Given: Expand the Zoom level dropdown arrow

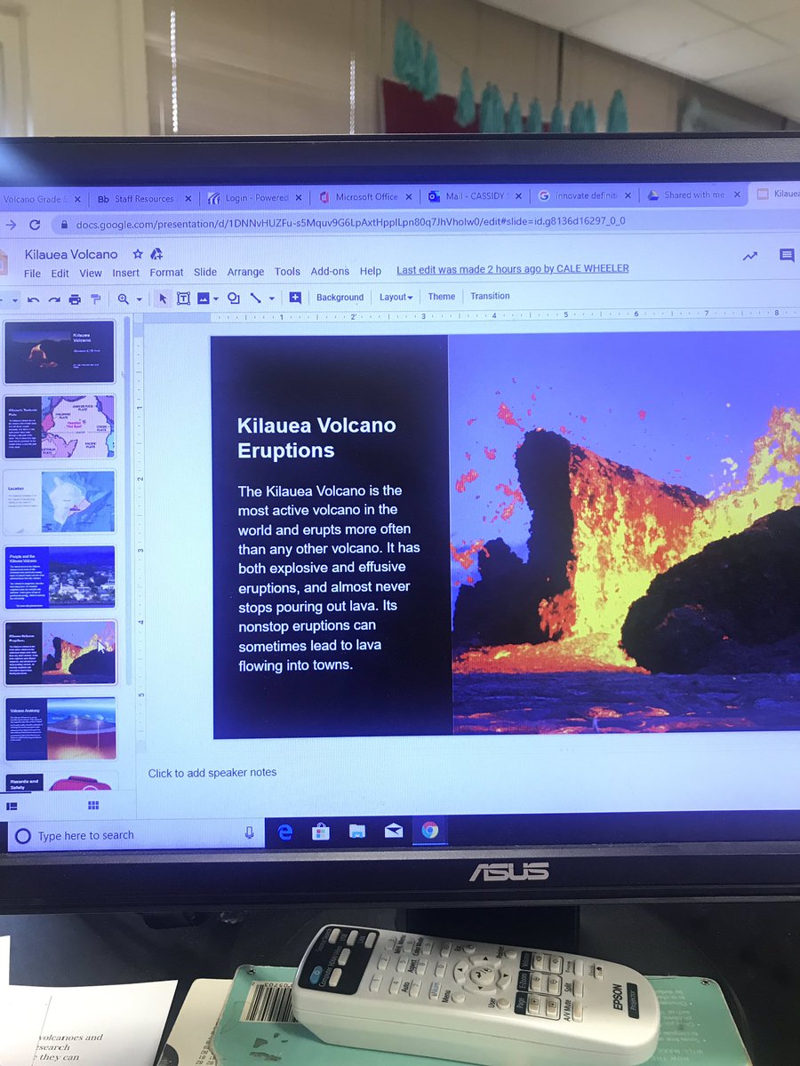Looking at the screenshot, I should tap(140, 300).
